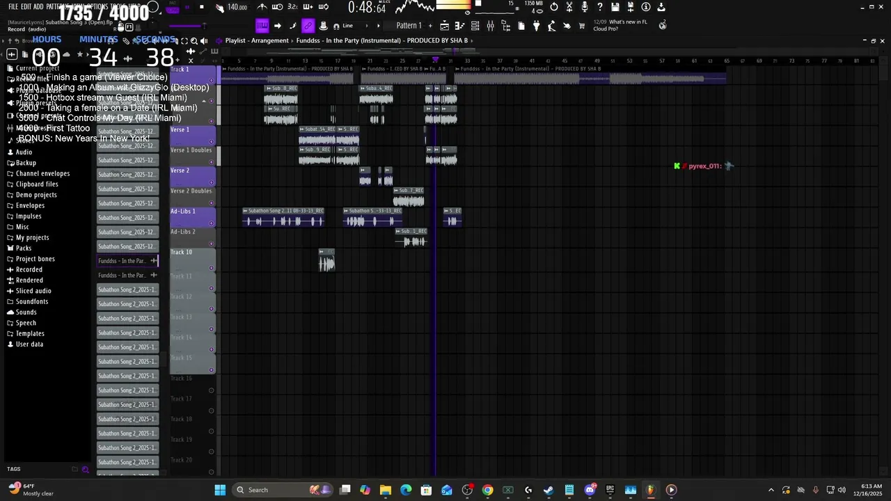Toggle the overdub recording icon

[308, 7]
